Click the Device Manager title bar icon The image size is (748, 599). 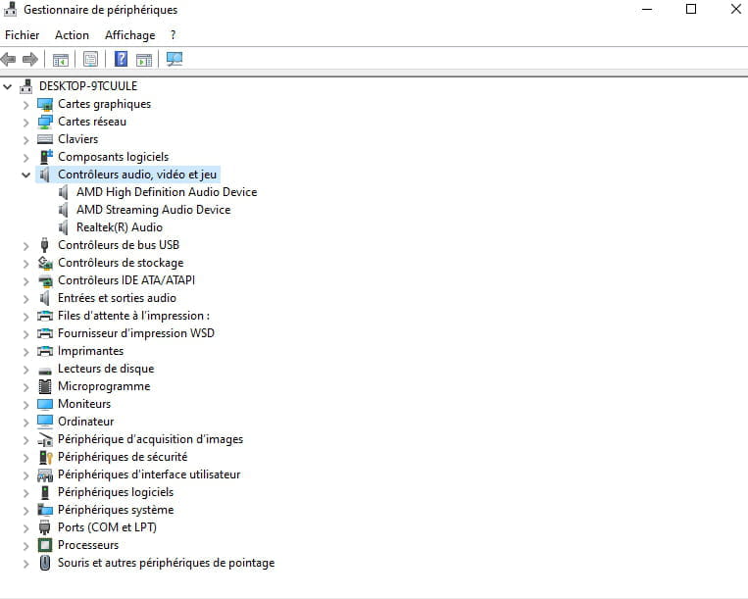click(x=10, y=9)
